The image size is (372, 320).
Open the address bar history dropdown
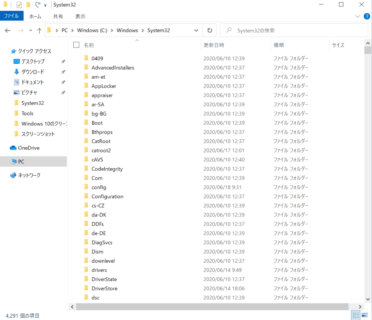tap(196, 31)
